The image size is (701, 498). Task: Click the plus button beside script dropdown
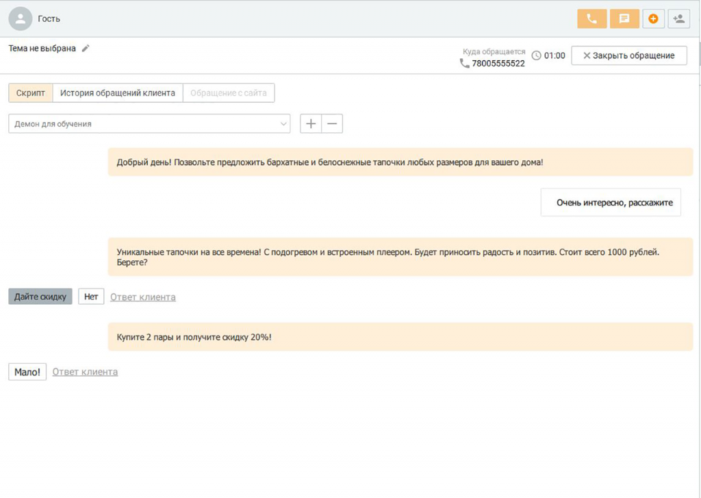[311, 124]
